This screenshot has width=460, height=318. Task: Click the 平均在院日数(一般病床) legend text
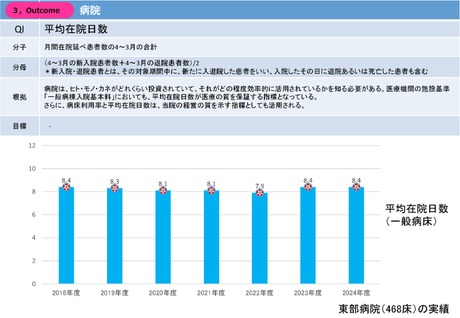tap(417, 215)
